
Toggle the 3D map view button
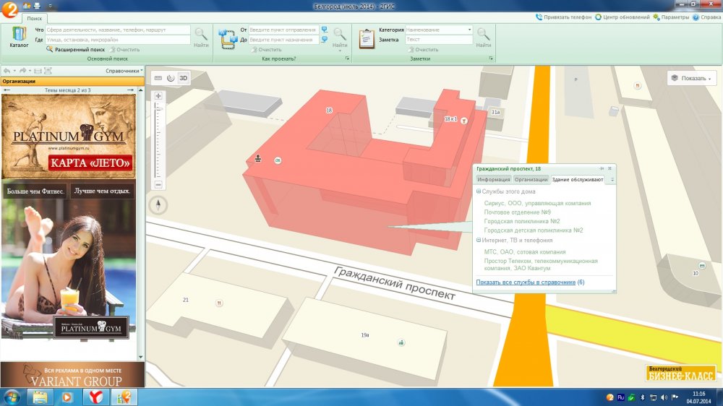click(184, 78)
